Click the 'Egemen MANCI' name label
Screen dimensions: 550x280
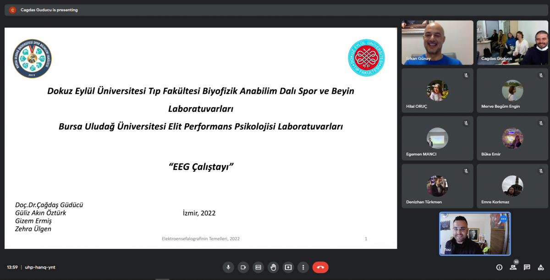click(x=421, y=154)
